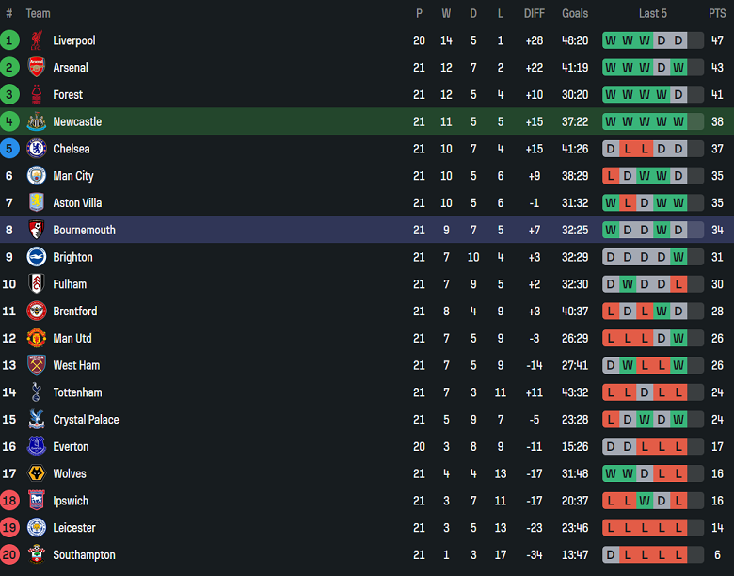Click the Bournemouth club crest icon
734x576 pixels.
coord(37,230)
